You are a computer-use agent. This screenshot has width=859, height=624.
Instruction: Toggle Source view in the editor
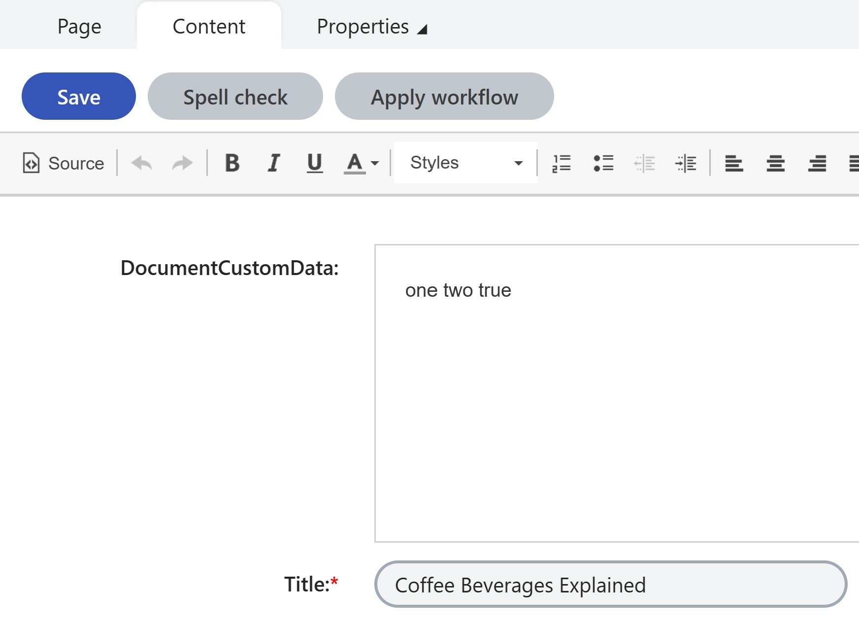(x=64, y=163)
